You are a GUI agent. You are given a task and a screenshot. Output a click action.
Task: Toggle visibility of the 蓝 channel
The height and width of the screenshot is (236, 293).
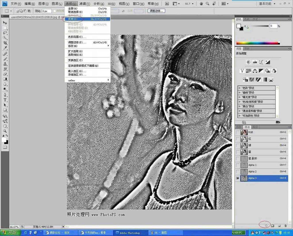pos(237,152)
